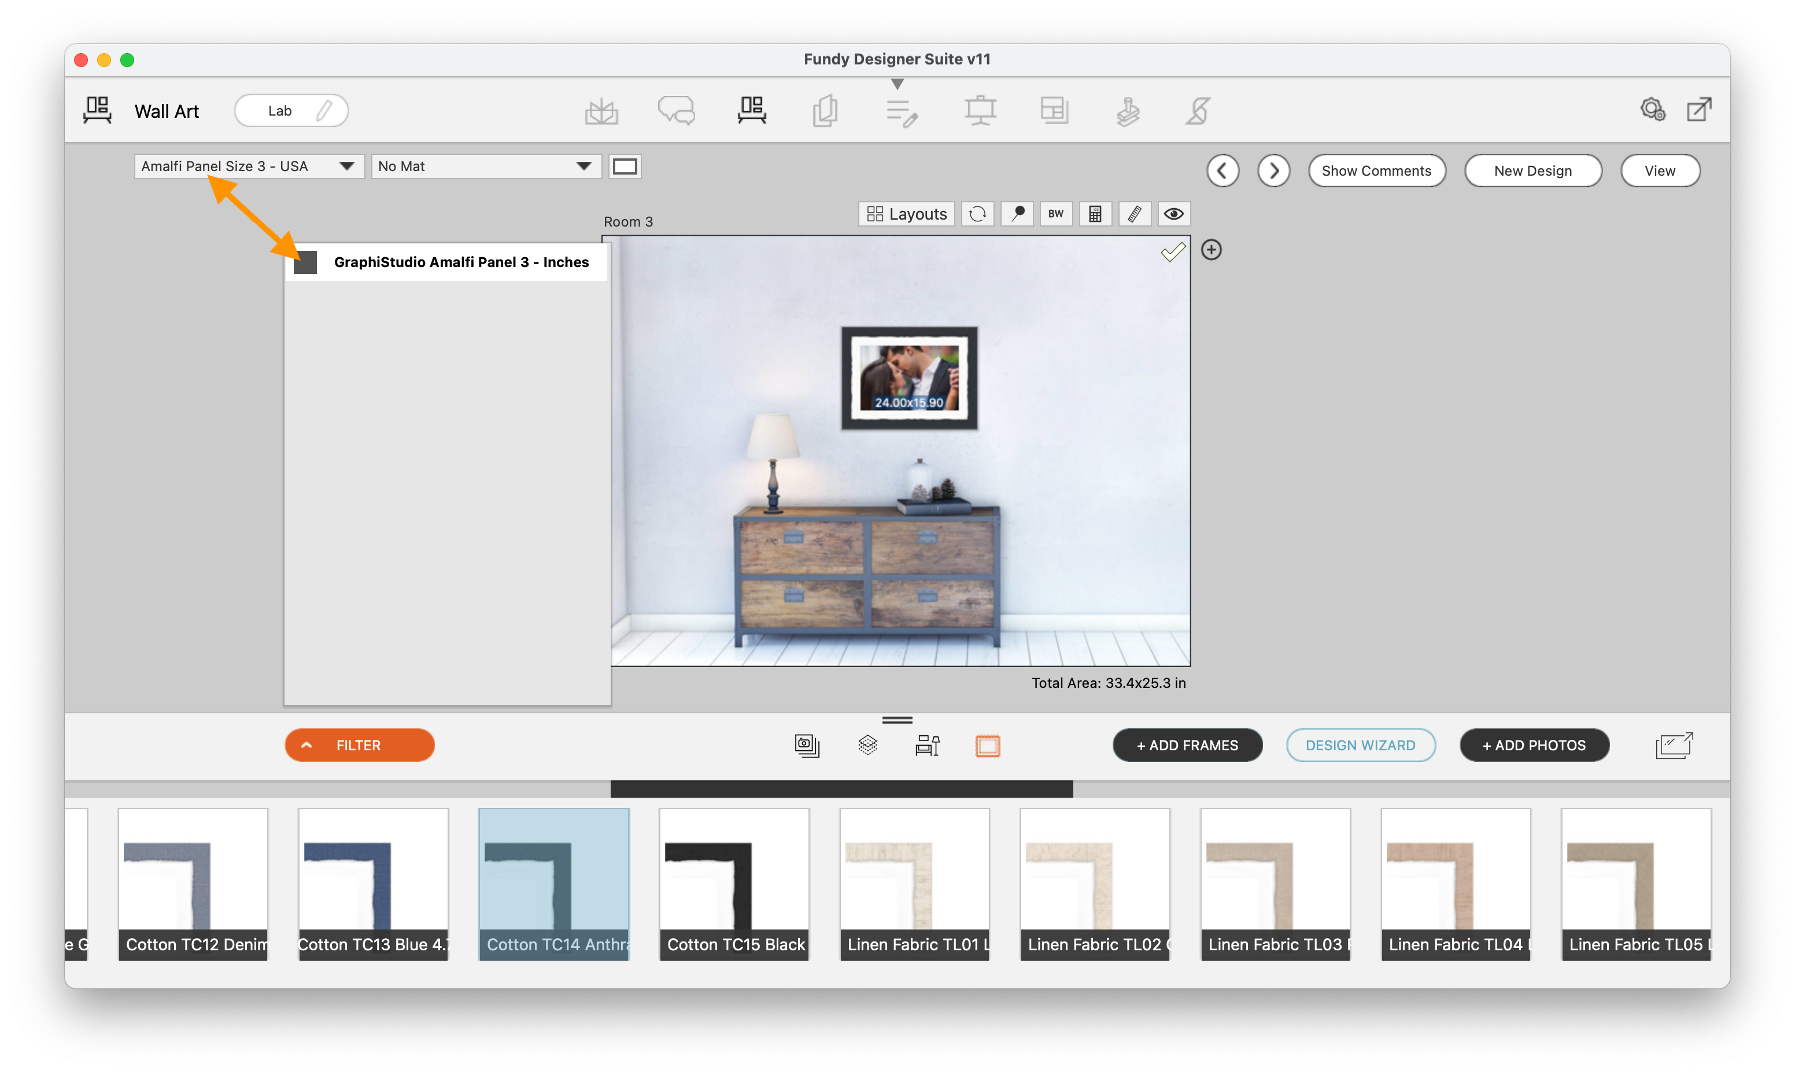Screen dimensions: 1795x1074
Task: Select Cotton TC15 Black frame swatch
Action: pyautogui.click(x=734, y=884)
